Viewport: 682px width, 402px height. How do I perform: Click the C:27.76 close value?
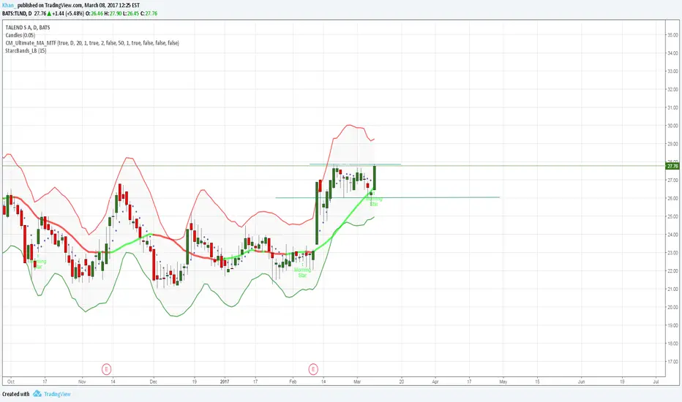[x=149, y=13]
